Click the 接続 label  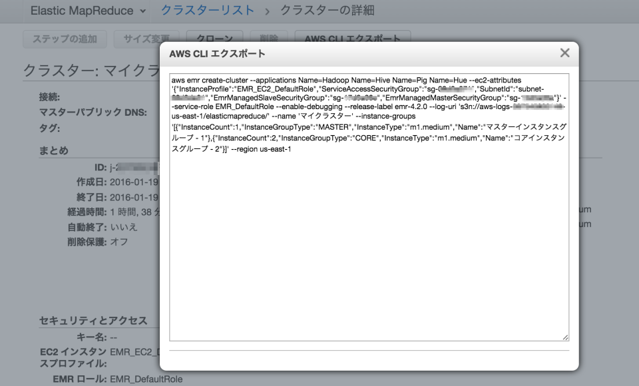49,97
